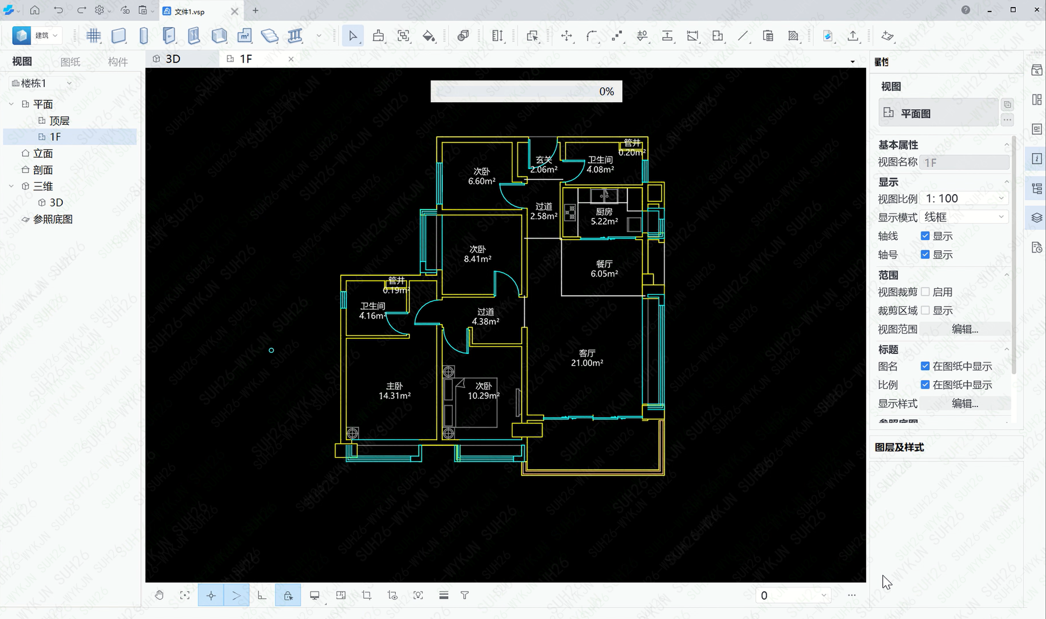
Task: Open the 显示模式 线框 dropdown
Action: 964,217
